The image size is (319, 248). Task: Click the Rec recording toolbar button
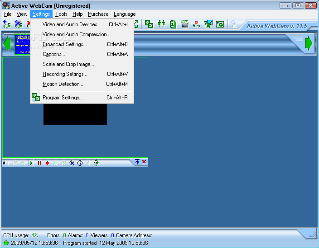point(196,24)
